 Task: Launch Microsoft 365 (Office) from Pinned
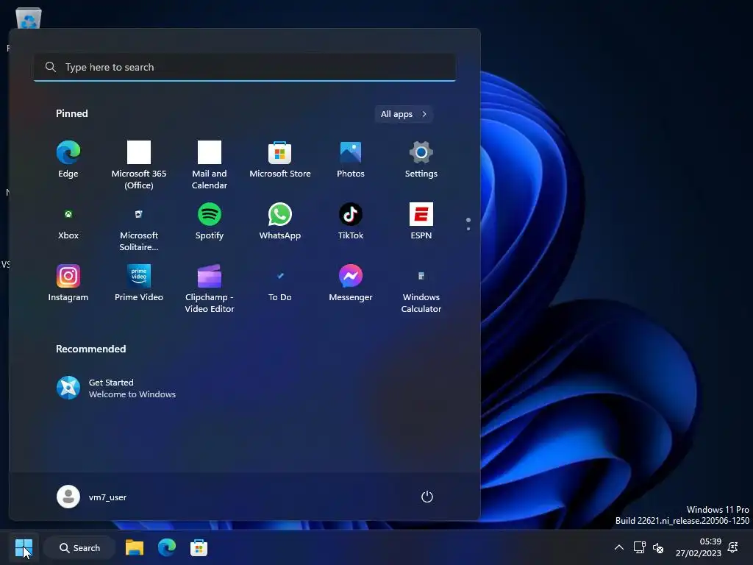(139, 165)
